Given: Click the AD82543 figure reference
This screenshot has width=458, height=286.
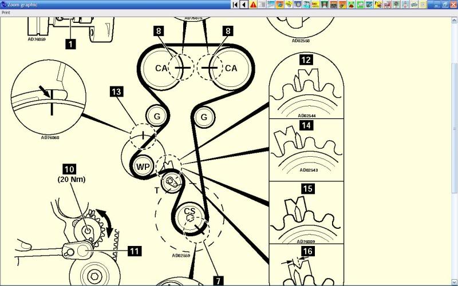Looking at the screenshot, I should pos(309,170).
